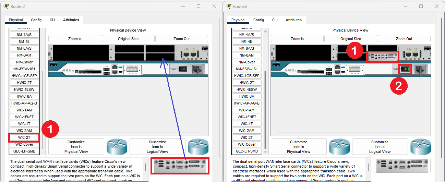This screenshot has width=445, height=182.
Task: Click Zoom In in right window
Action: click(x=297, y=39)
